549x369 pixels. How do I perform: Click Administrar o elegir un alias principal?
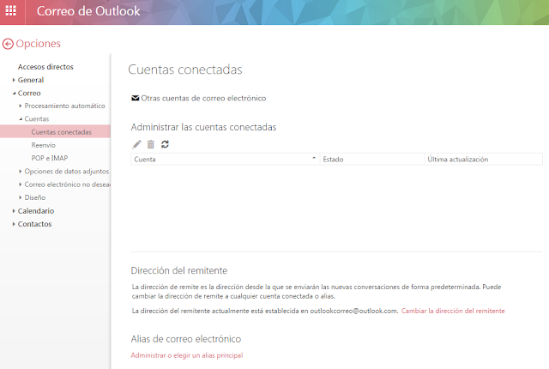click(187, 355)
